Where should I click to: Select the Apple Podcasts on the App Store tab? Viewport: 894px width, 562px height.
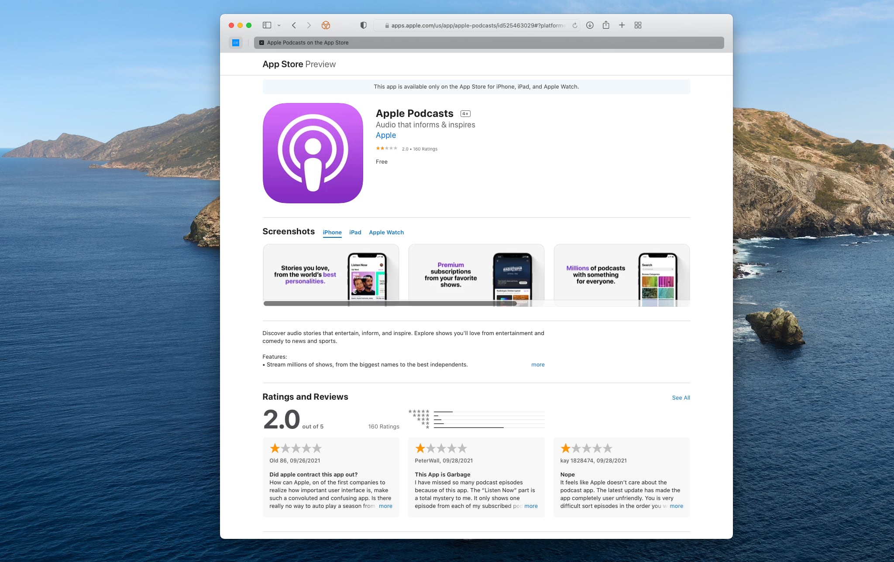click(489, 43)
